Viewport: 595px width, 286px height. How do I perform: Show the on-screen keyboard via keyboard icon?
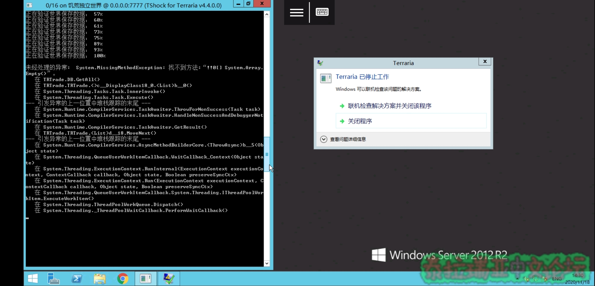coord(322,12)
